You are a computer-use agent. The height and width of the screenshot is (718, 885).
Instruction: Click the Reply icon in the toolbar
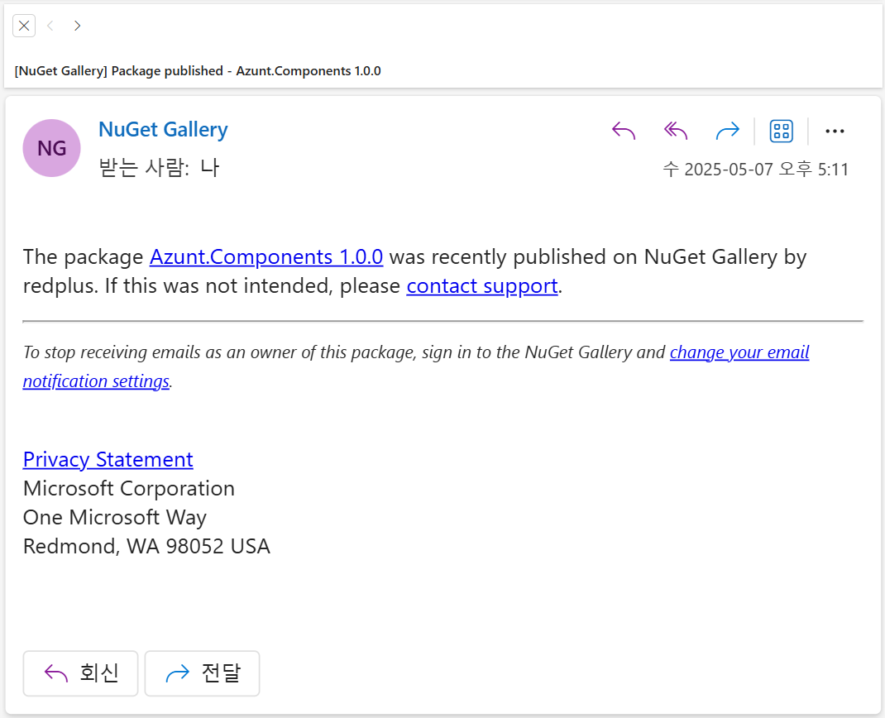pos(623,131)
